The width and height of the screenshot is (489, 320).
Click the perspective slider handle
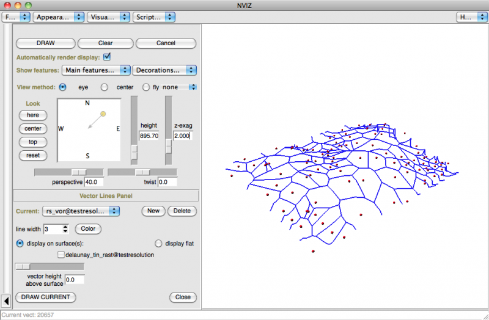pos(78,172)
